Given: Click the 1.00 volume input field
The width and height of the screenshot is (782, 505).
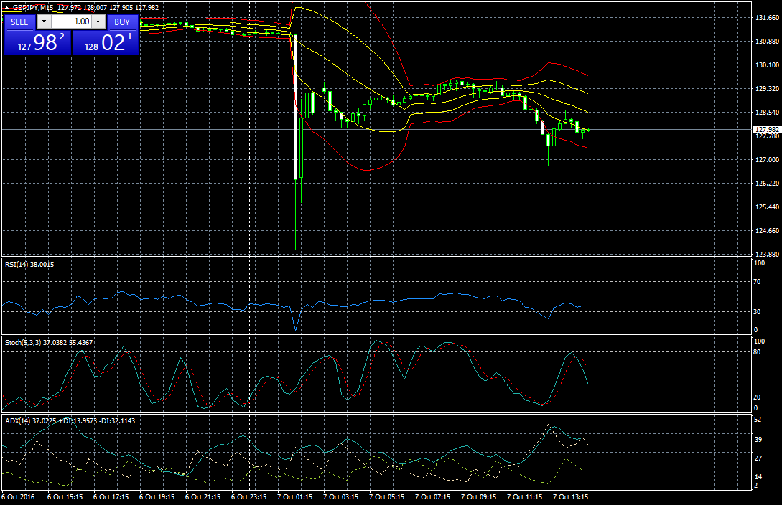Looking at the screenshot, I should [x=70, y=22].
